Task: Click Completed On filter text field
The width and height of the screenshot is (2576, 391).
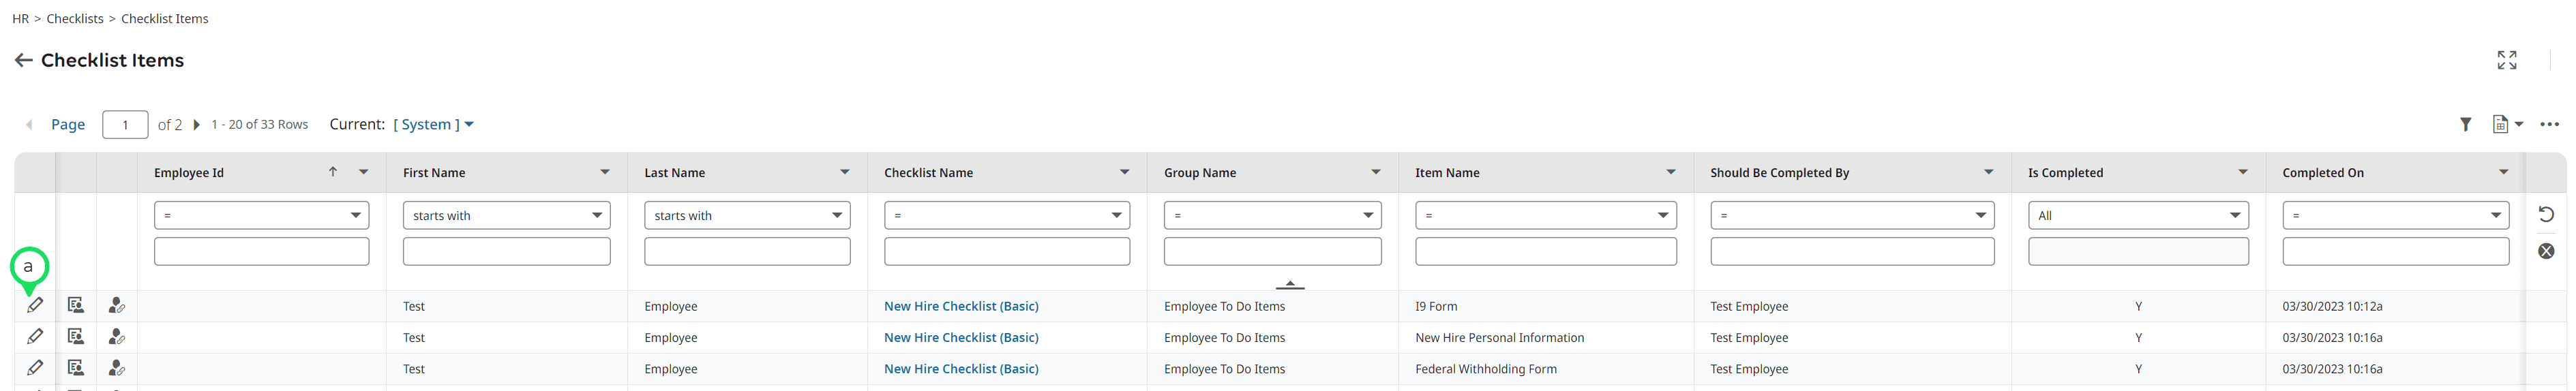Action: 2395,251
